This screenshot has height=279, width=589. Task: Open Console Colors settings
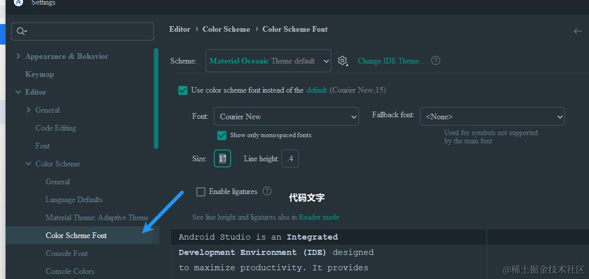(70, 271)
